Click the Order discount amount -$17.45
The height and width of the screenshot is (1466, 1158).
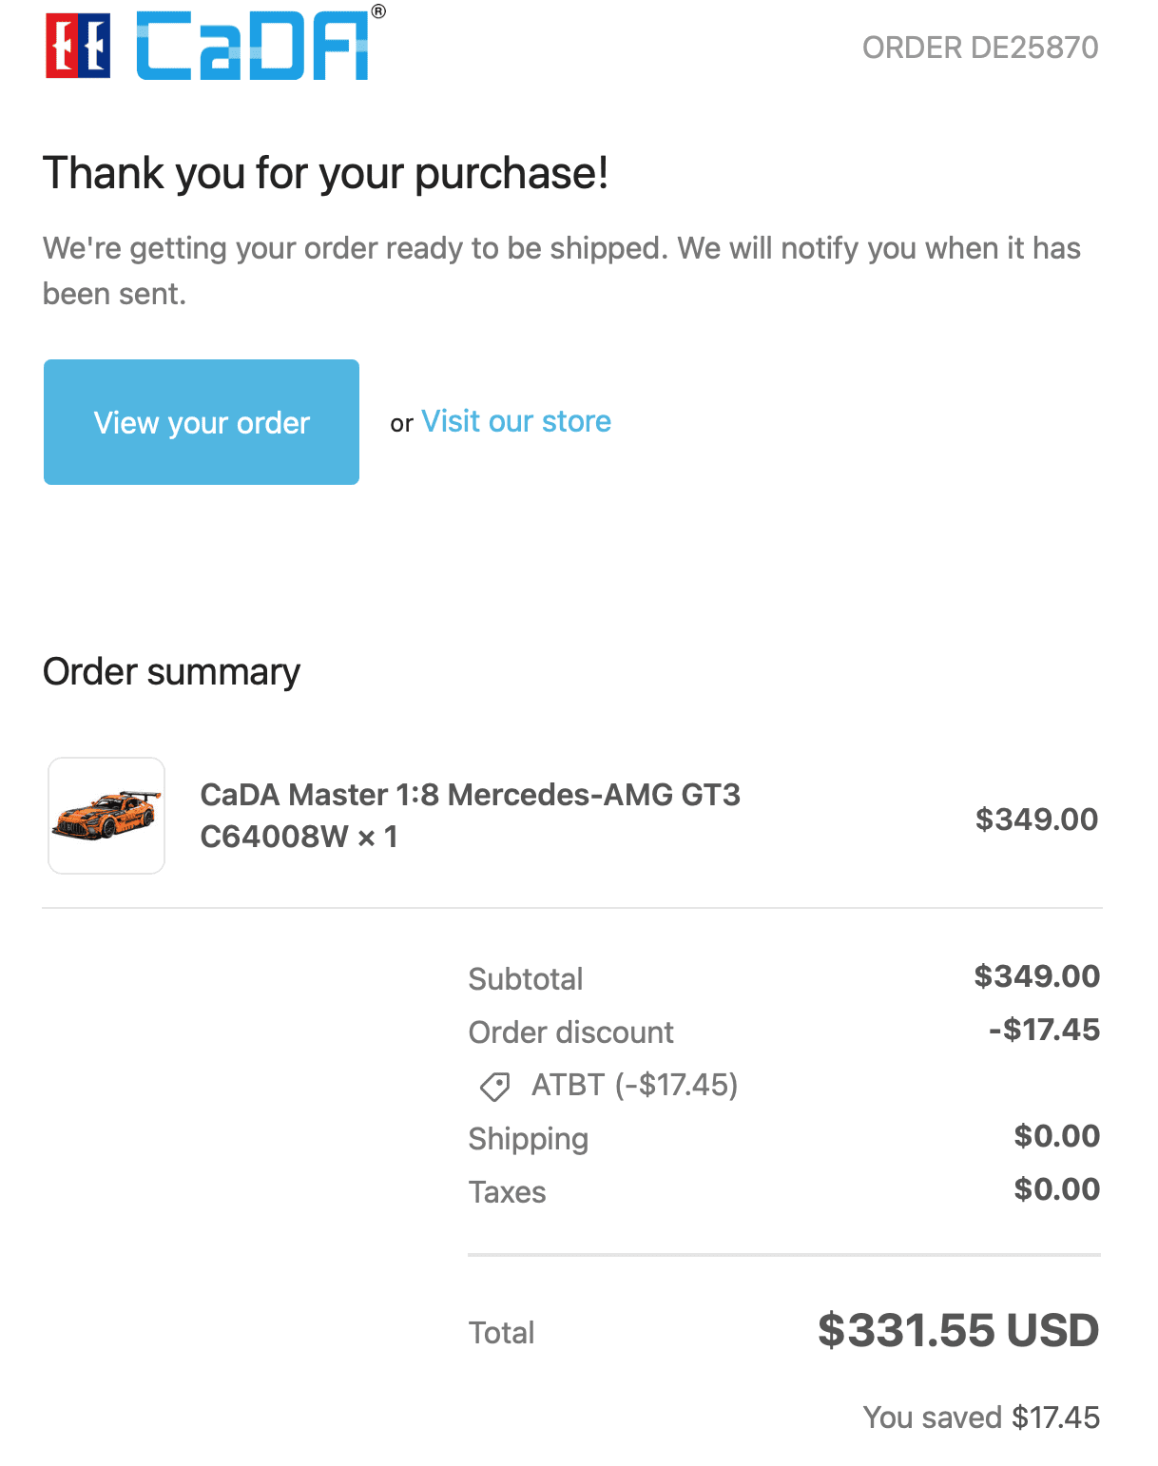(1044, 1030)
